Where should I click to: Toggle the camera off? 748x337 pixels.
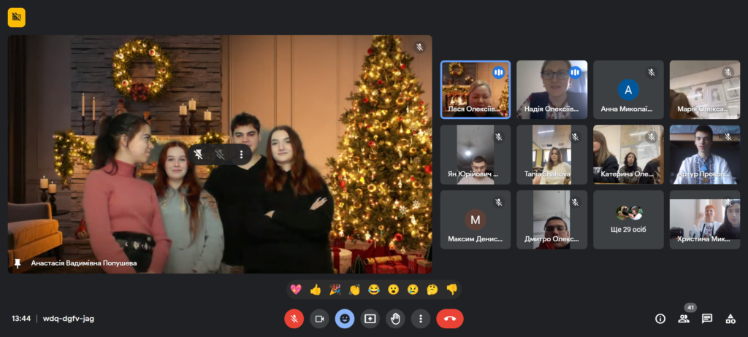tap(319, 319)
